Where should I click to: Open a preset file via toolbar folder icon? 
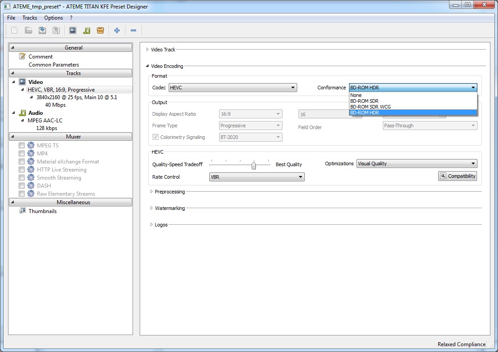(x=28, y=30)
